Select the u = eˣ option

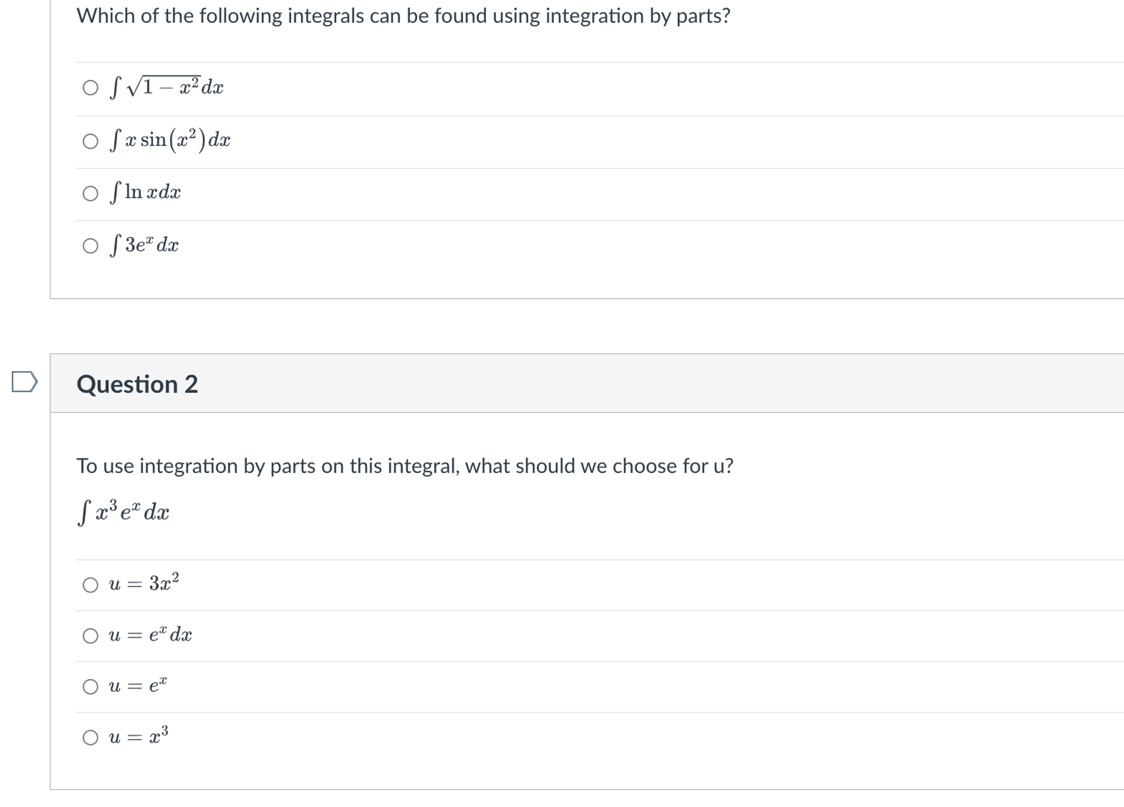click(x=91, y=687)
